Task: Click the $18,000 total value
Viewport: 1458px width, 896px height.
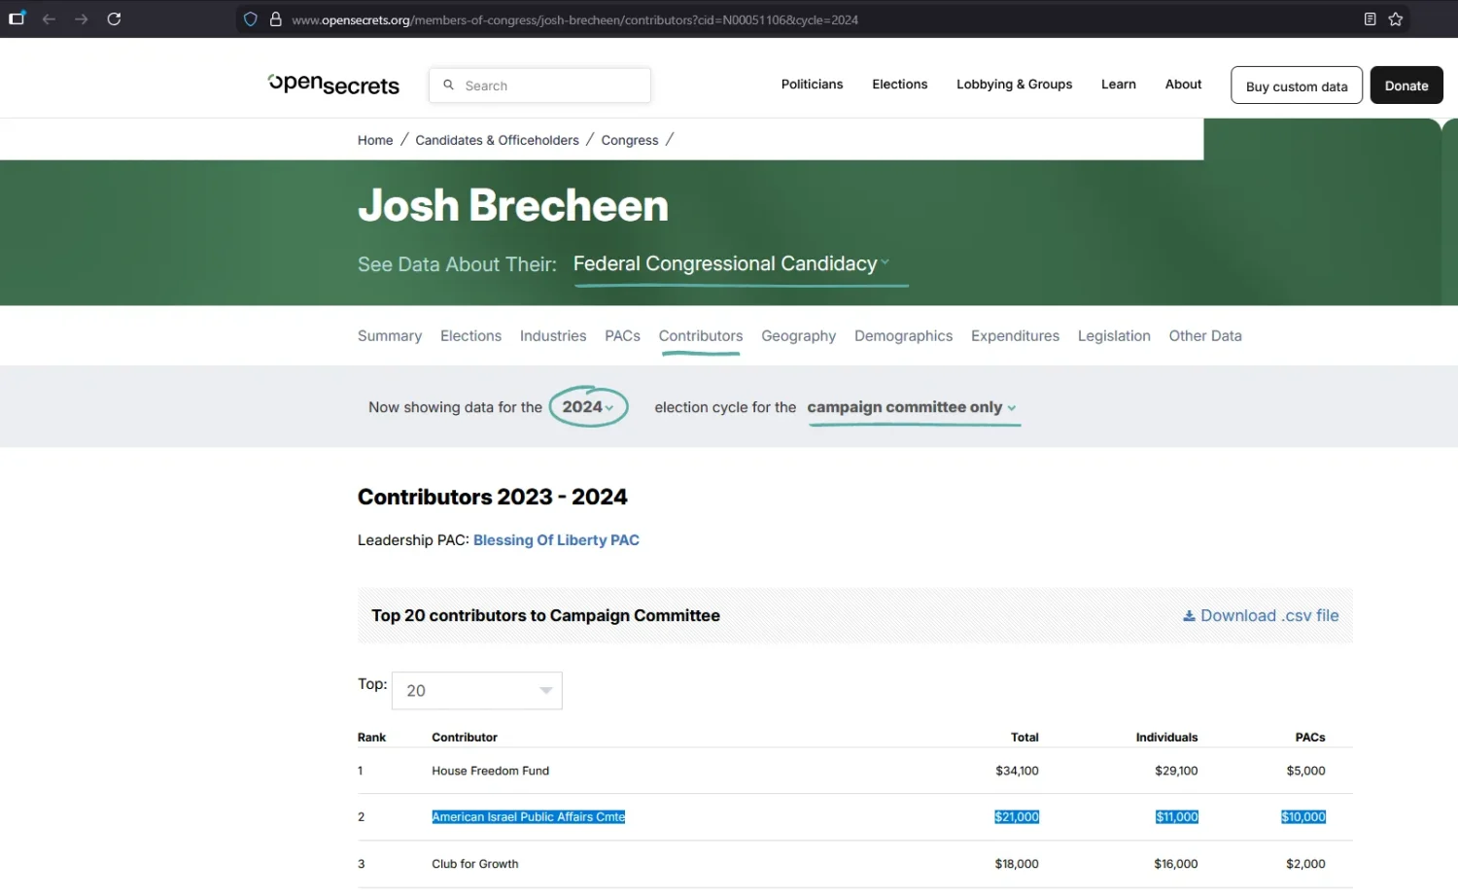Action: [1017, 864]
